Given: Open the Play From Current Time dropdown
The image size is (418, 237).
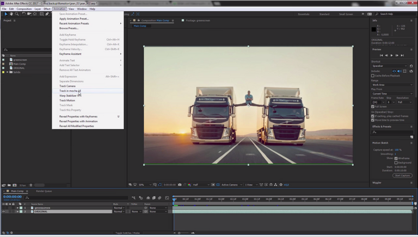Looking at the screenshot, I should [x=392, y=93].
